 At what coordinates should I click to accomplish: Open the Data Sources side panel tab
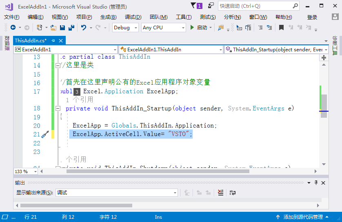point(7,43)
